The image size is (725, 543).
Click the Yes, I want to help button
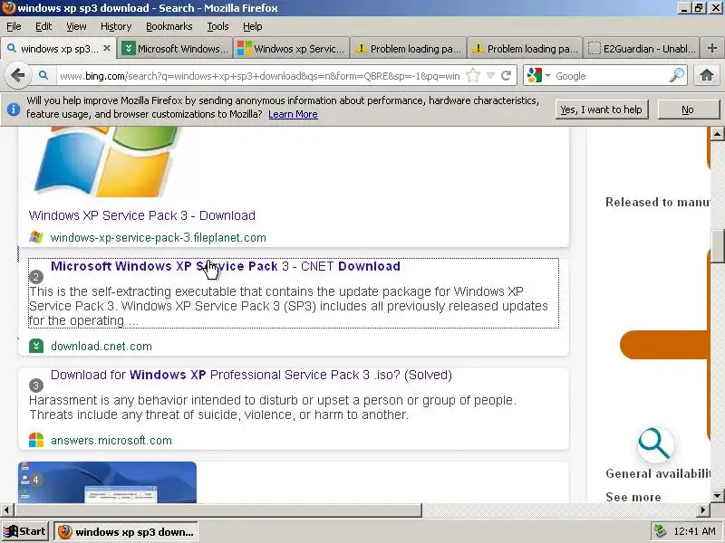[602, 110]
